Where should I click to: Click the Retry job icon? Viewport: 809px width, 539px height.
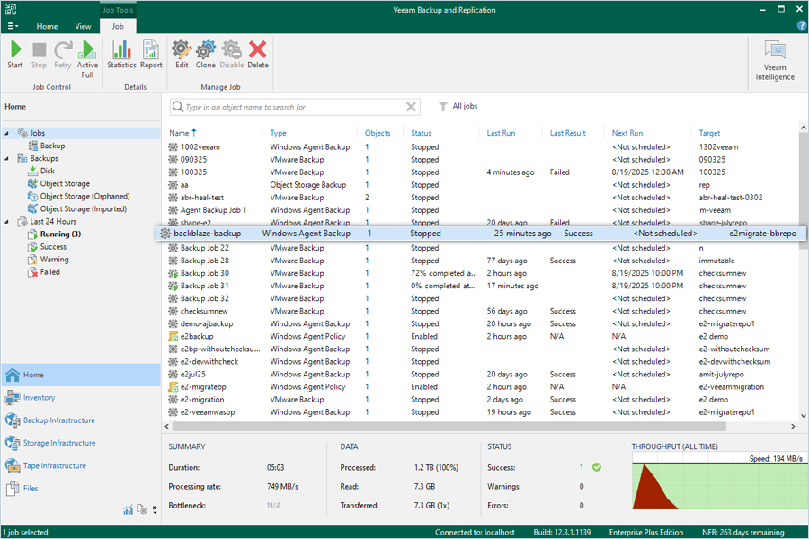pos(62,55)
